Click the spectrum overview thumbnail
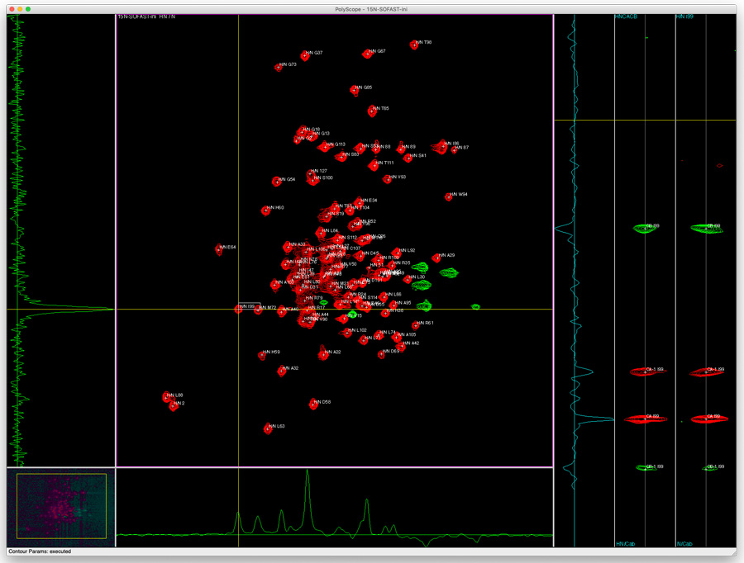Viewport: 744px width, 563px height. pos(60,505)
